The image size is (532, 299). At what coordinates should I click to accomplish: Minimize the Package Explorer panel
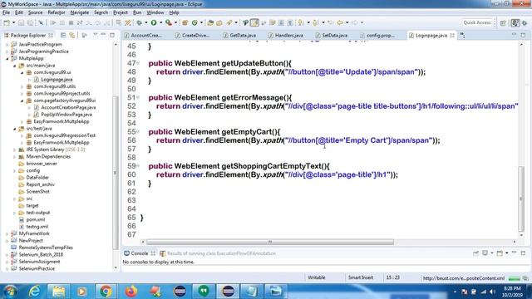103,35
